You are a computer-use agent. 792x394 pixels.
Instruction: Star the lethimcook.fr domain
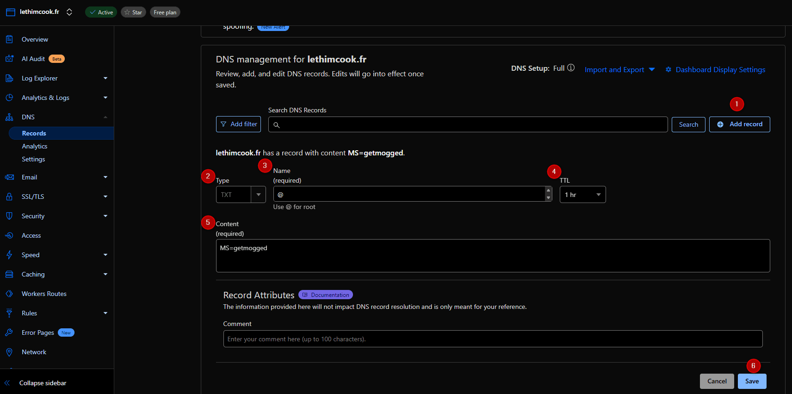click(133, 12)
